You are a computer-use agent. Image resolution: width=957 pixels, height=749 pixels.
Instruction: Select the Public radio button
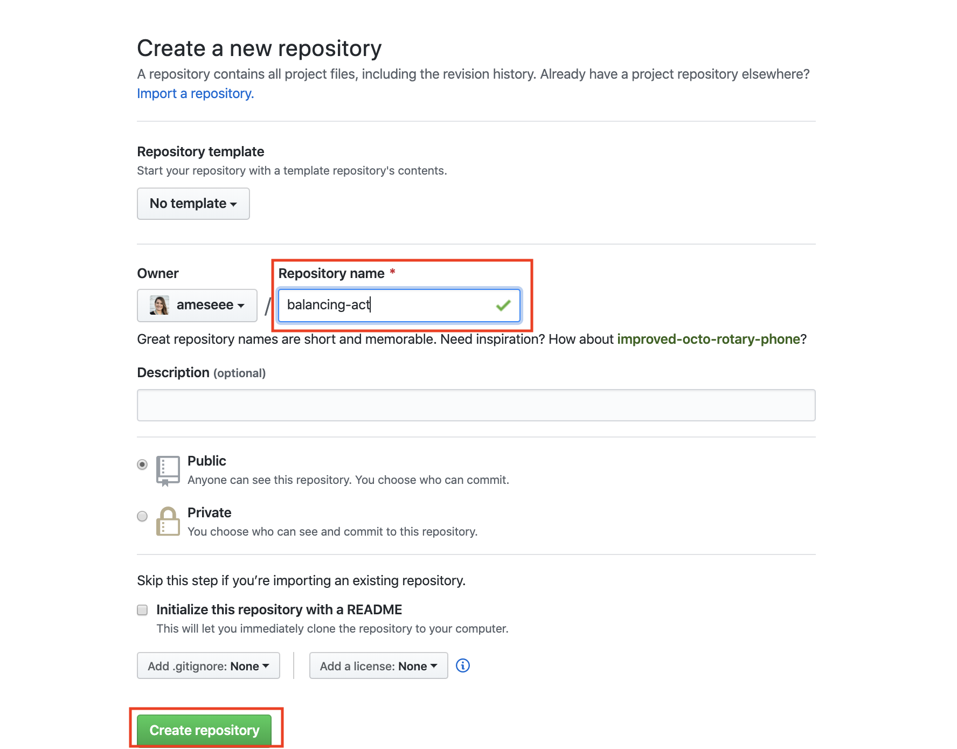click(142, 464)
